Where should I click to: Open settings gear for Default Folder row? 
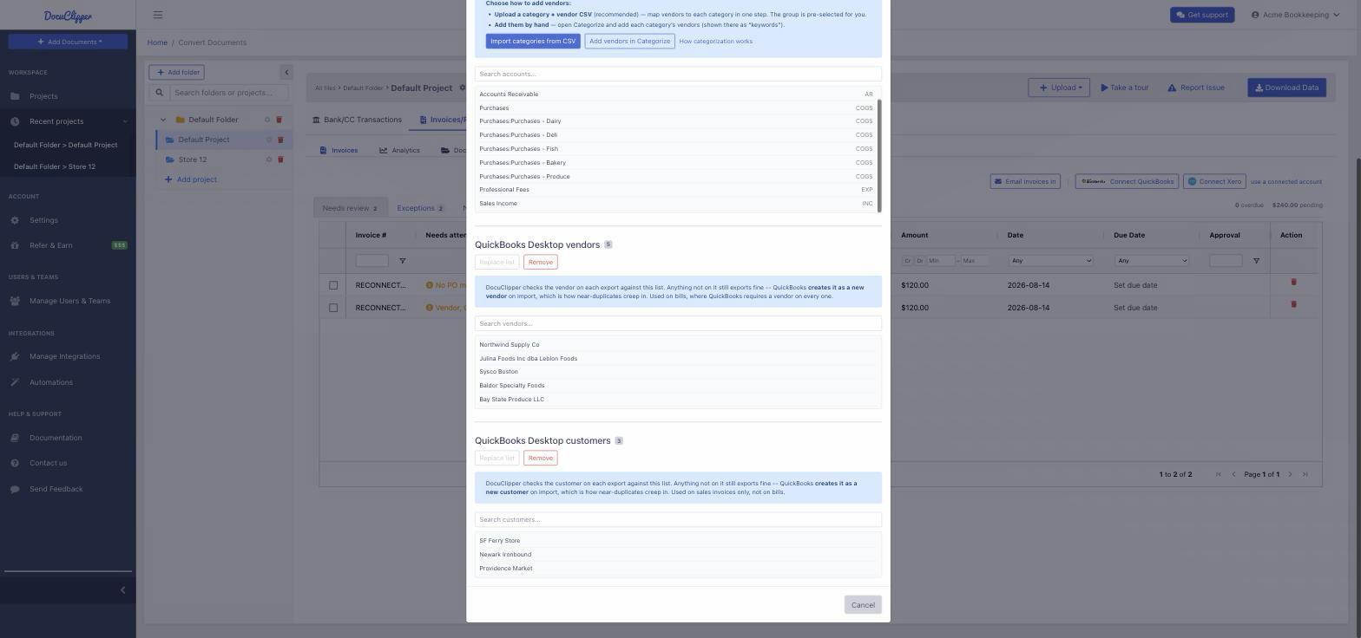267,120
